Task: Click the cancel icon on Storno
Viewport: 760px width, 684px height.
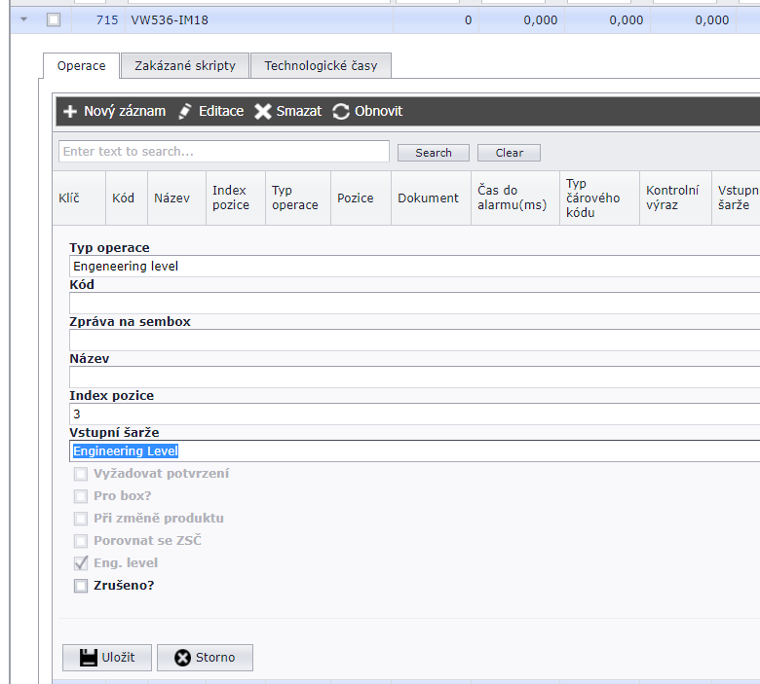Action: click(182, 658)
